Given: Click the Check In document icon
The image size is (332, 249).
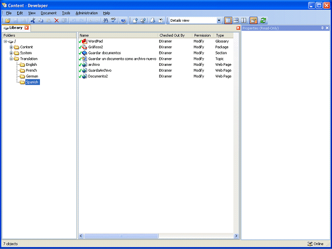Looking at the screenshot, I should coord(135,21).
